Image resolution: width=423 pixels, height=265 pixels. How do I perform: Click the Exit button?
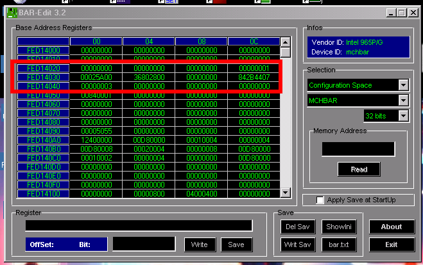click(392, 245)
